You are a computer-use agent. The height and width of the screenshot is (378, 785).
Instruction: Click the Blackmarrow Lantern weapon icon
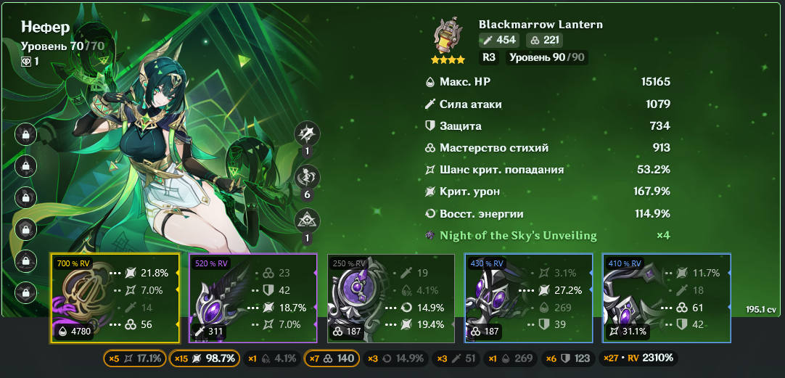click(448, 36)
